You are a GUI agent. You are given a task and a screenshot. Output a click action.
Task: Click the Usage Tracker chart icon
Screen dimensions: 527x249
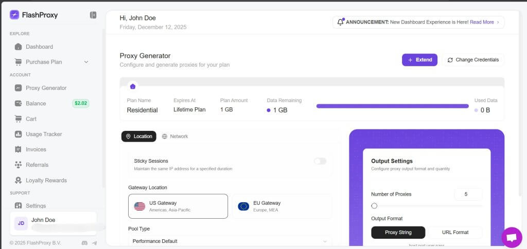(19, 134)
